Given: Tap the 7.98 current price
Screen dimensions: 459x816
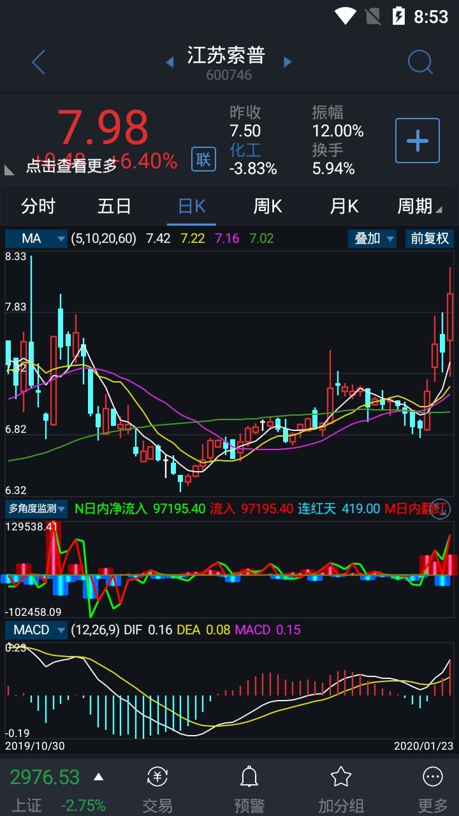Looking at the screenshot, I should tap(103, 127).
